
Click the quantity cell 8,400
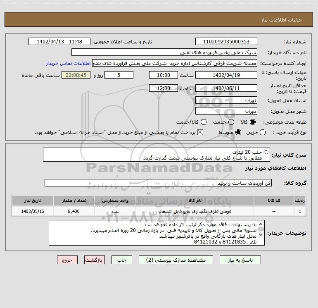[74, 211]
